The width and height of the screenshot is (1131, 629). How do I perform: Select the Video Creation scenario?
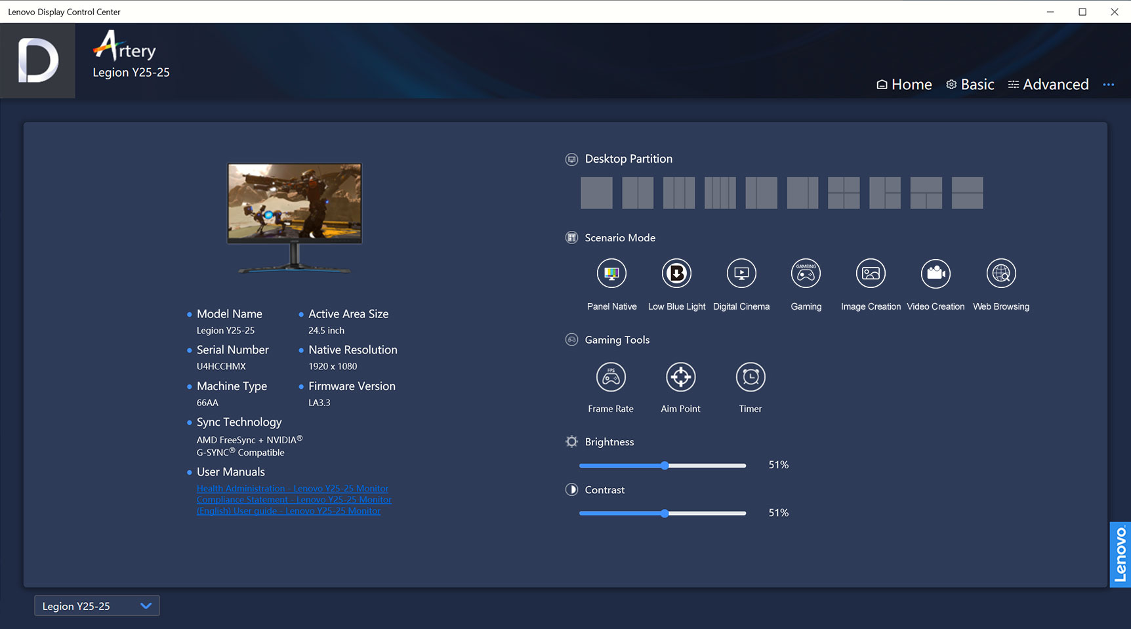click(936, 273)
